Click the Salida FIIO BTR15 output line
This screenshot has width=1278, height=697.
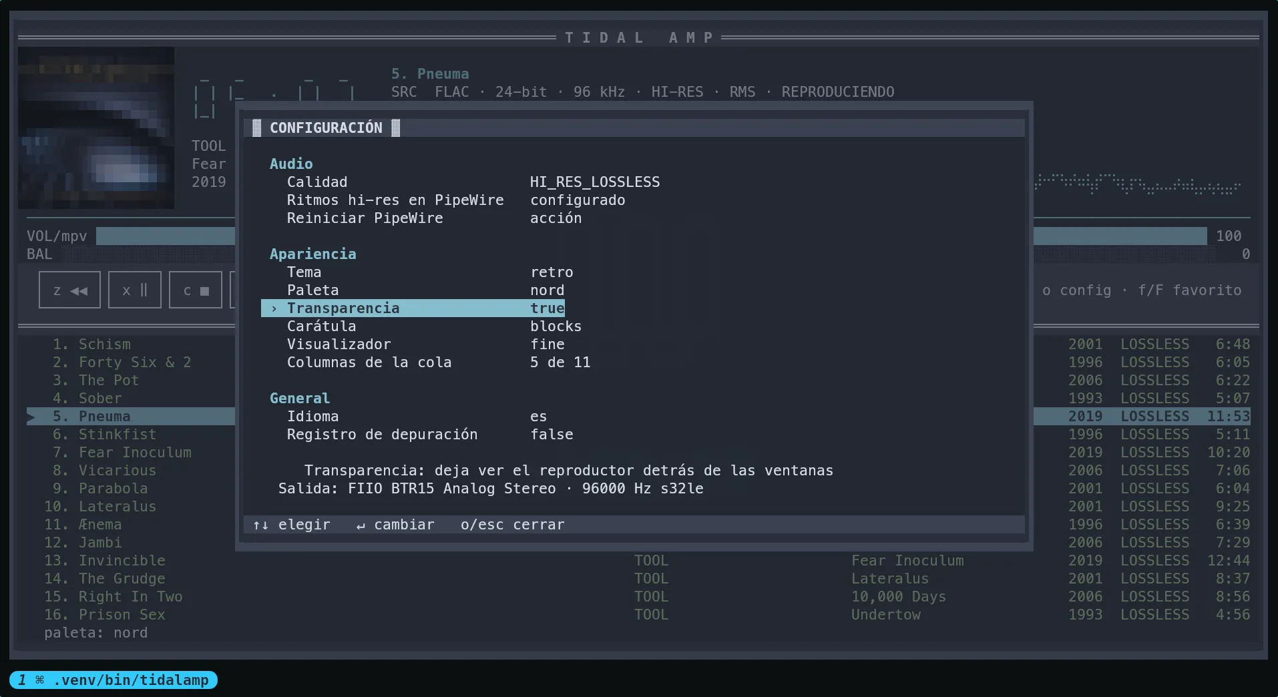(491, 488)
